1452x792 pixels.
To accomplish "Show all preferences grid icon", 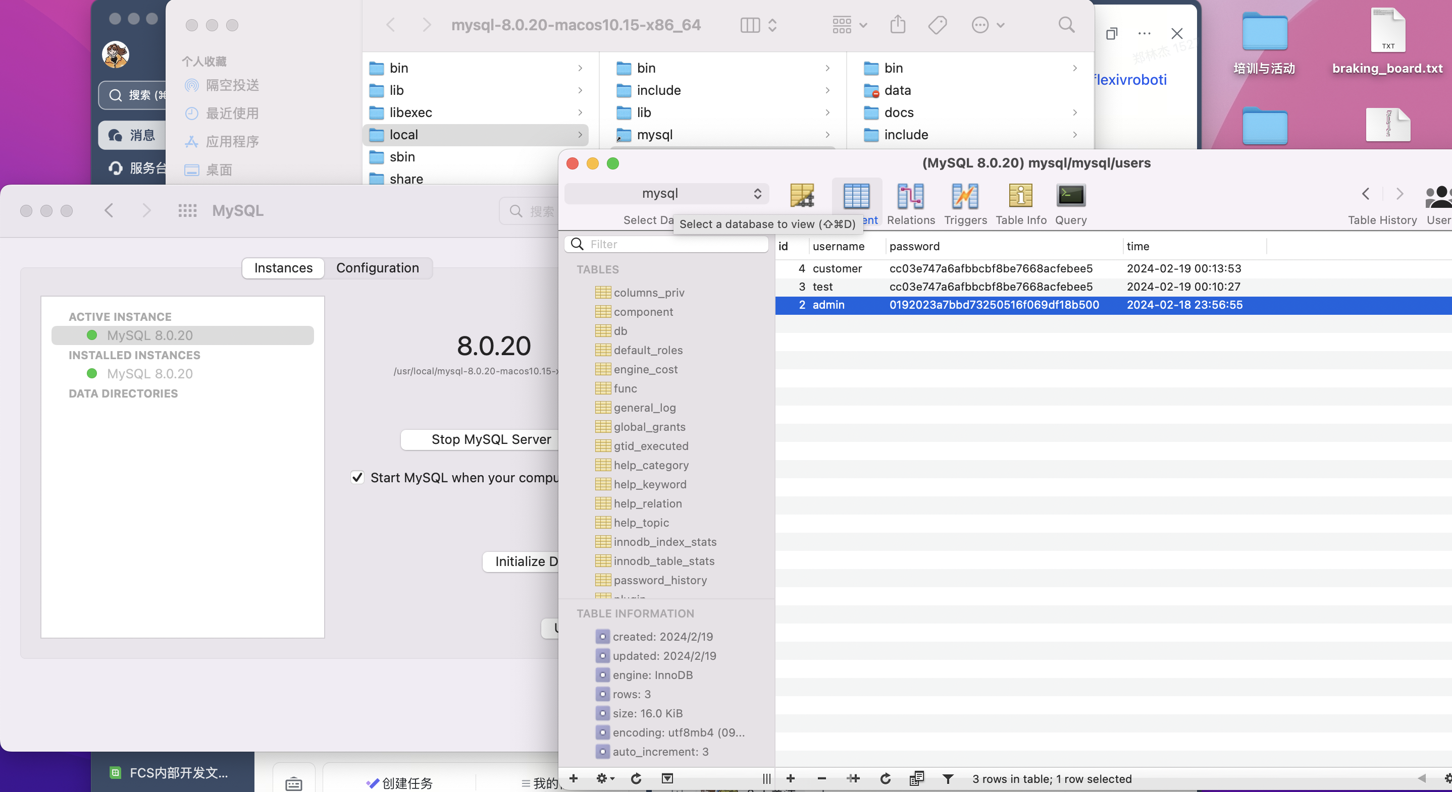I will pos(187,211).
